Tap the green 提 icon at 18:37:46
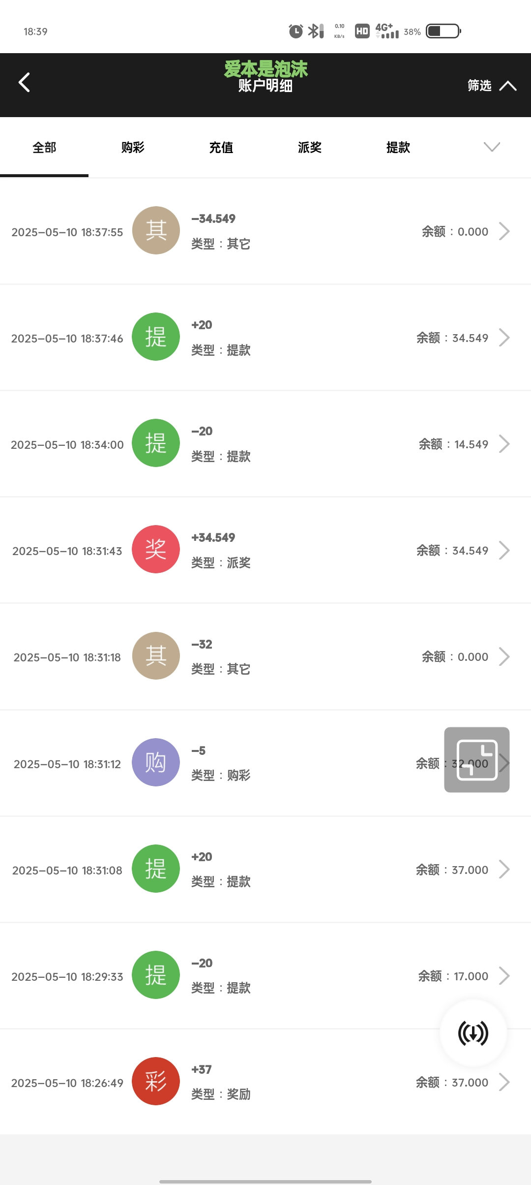 tap(156, 337)
